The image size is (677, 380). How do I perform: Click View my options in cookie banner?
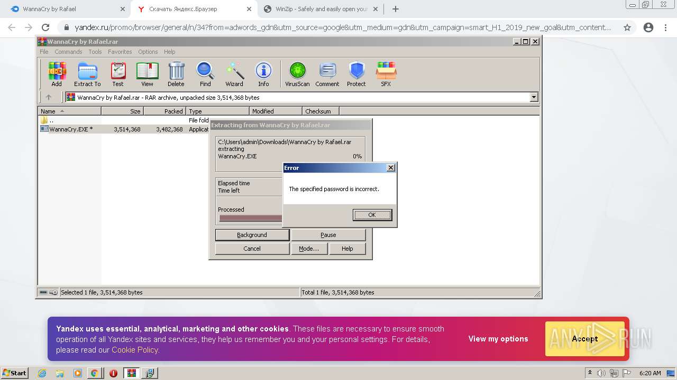tap(498, 339)
